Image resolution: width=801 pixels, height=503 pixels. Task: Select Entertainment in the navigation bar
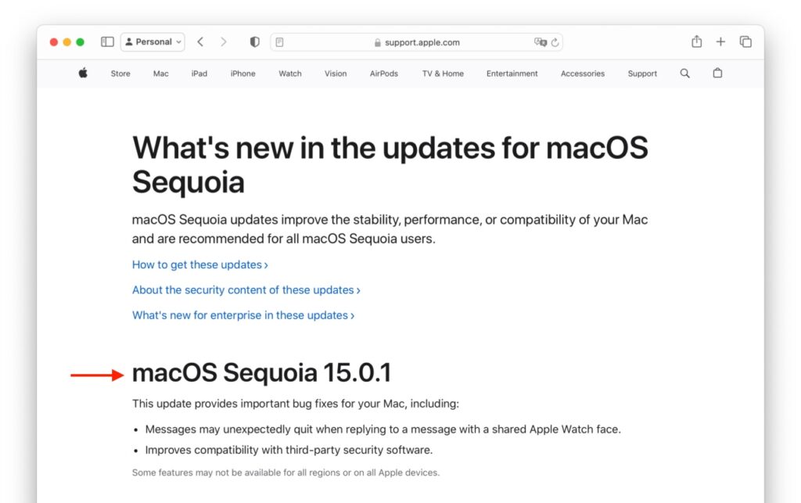click(x=512, y=74)
